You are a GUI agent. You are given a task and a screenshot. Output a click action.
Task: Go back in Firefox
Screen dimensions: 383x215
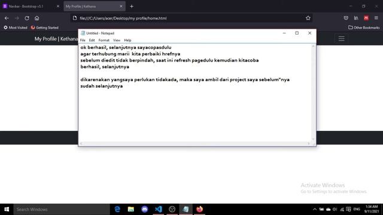click(x=7, y=18)
